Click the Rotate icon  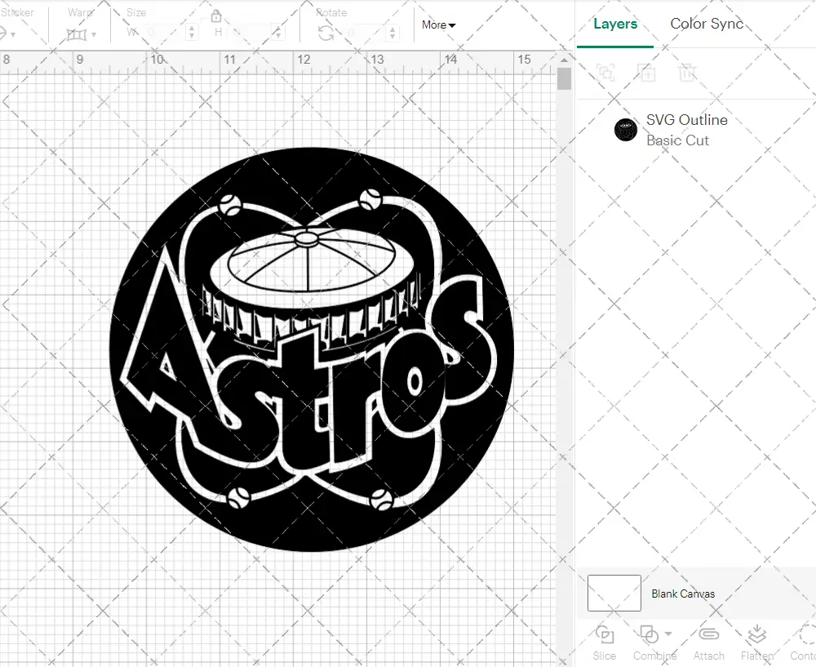[x=326, y=33]
